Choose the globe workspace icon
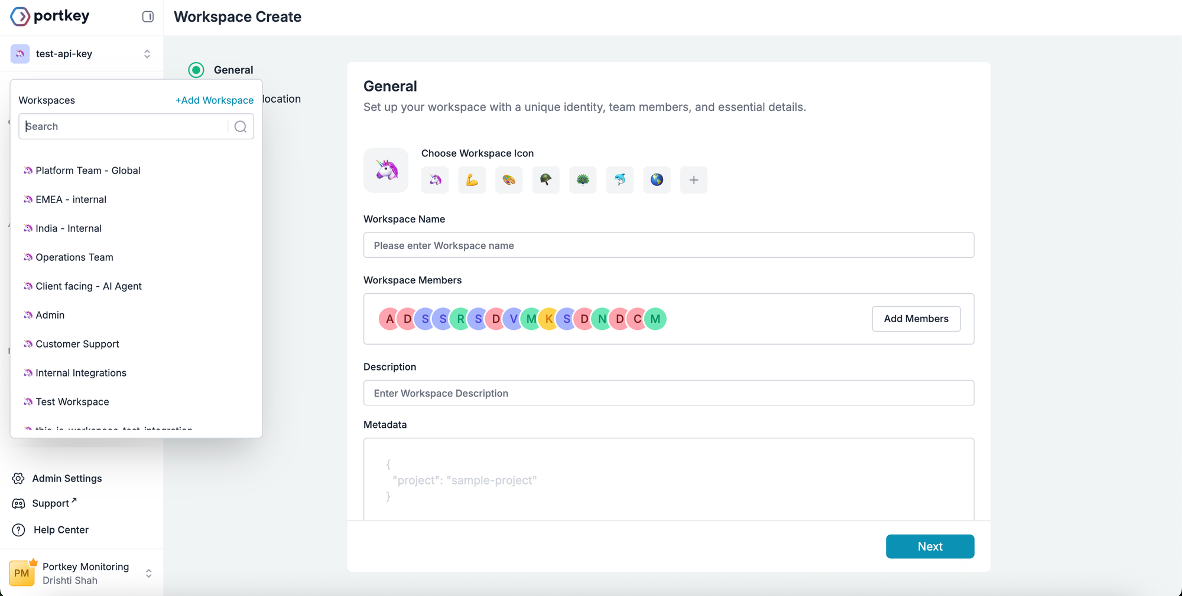This screenshot has height=596, width=1182. [657, 180]
